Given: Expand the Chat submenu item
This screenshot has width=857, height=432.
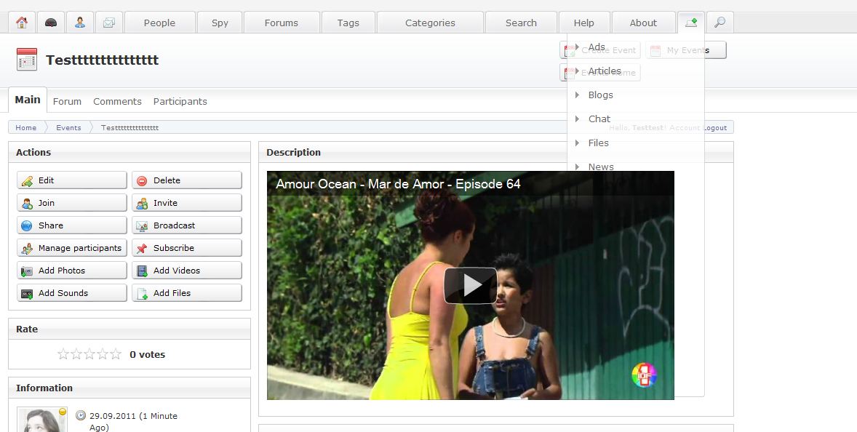Looking at the screenshot, I should (x=599, y=119).
